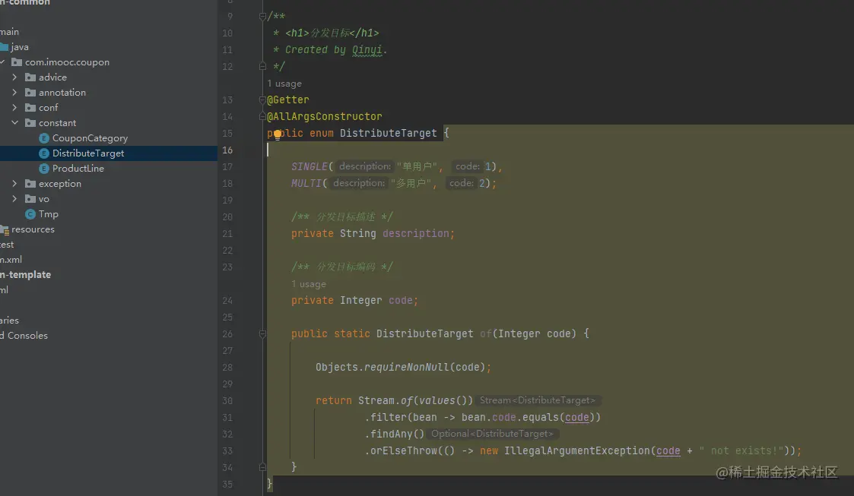
Task: Click IllegalArgumentException on line 33
Action: (x=576, y=451)
